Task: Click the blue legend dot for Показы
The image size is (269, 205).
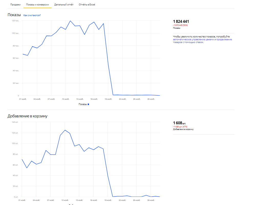Action: [x=88, y=104]
